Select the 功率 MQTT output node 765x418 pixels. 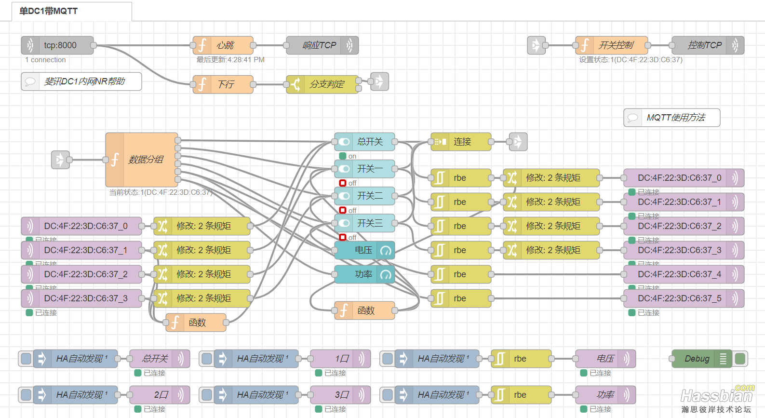(605, 395)
